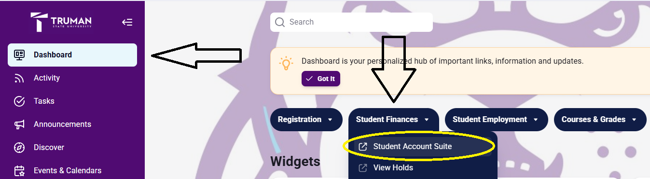
Task: Click the Truman State University logo
Action: coord(61,22)
